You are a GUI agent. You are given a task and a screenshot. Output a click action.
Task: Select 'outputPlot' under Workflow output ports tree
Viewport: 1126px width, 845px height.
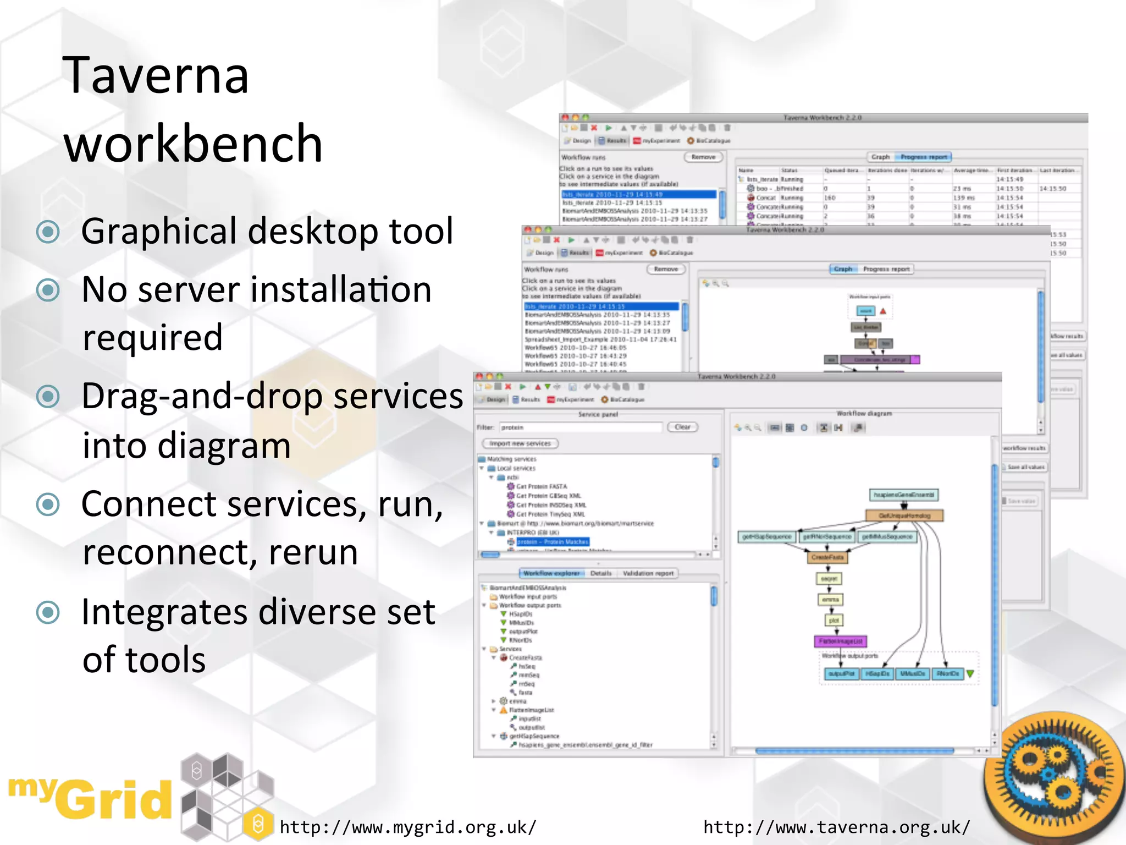tap(523, 632)
